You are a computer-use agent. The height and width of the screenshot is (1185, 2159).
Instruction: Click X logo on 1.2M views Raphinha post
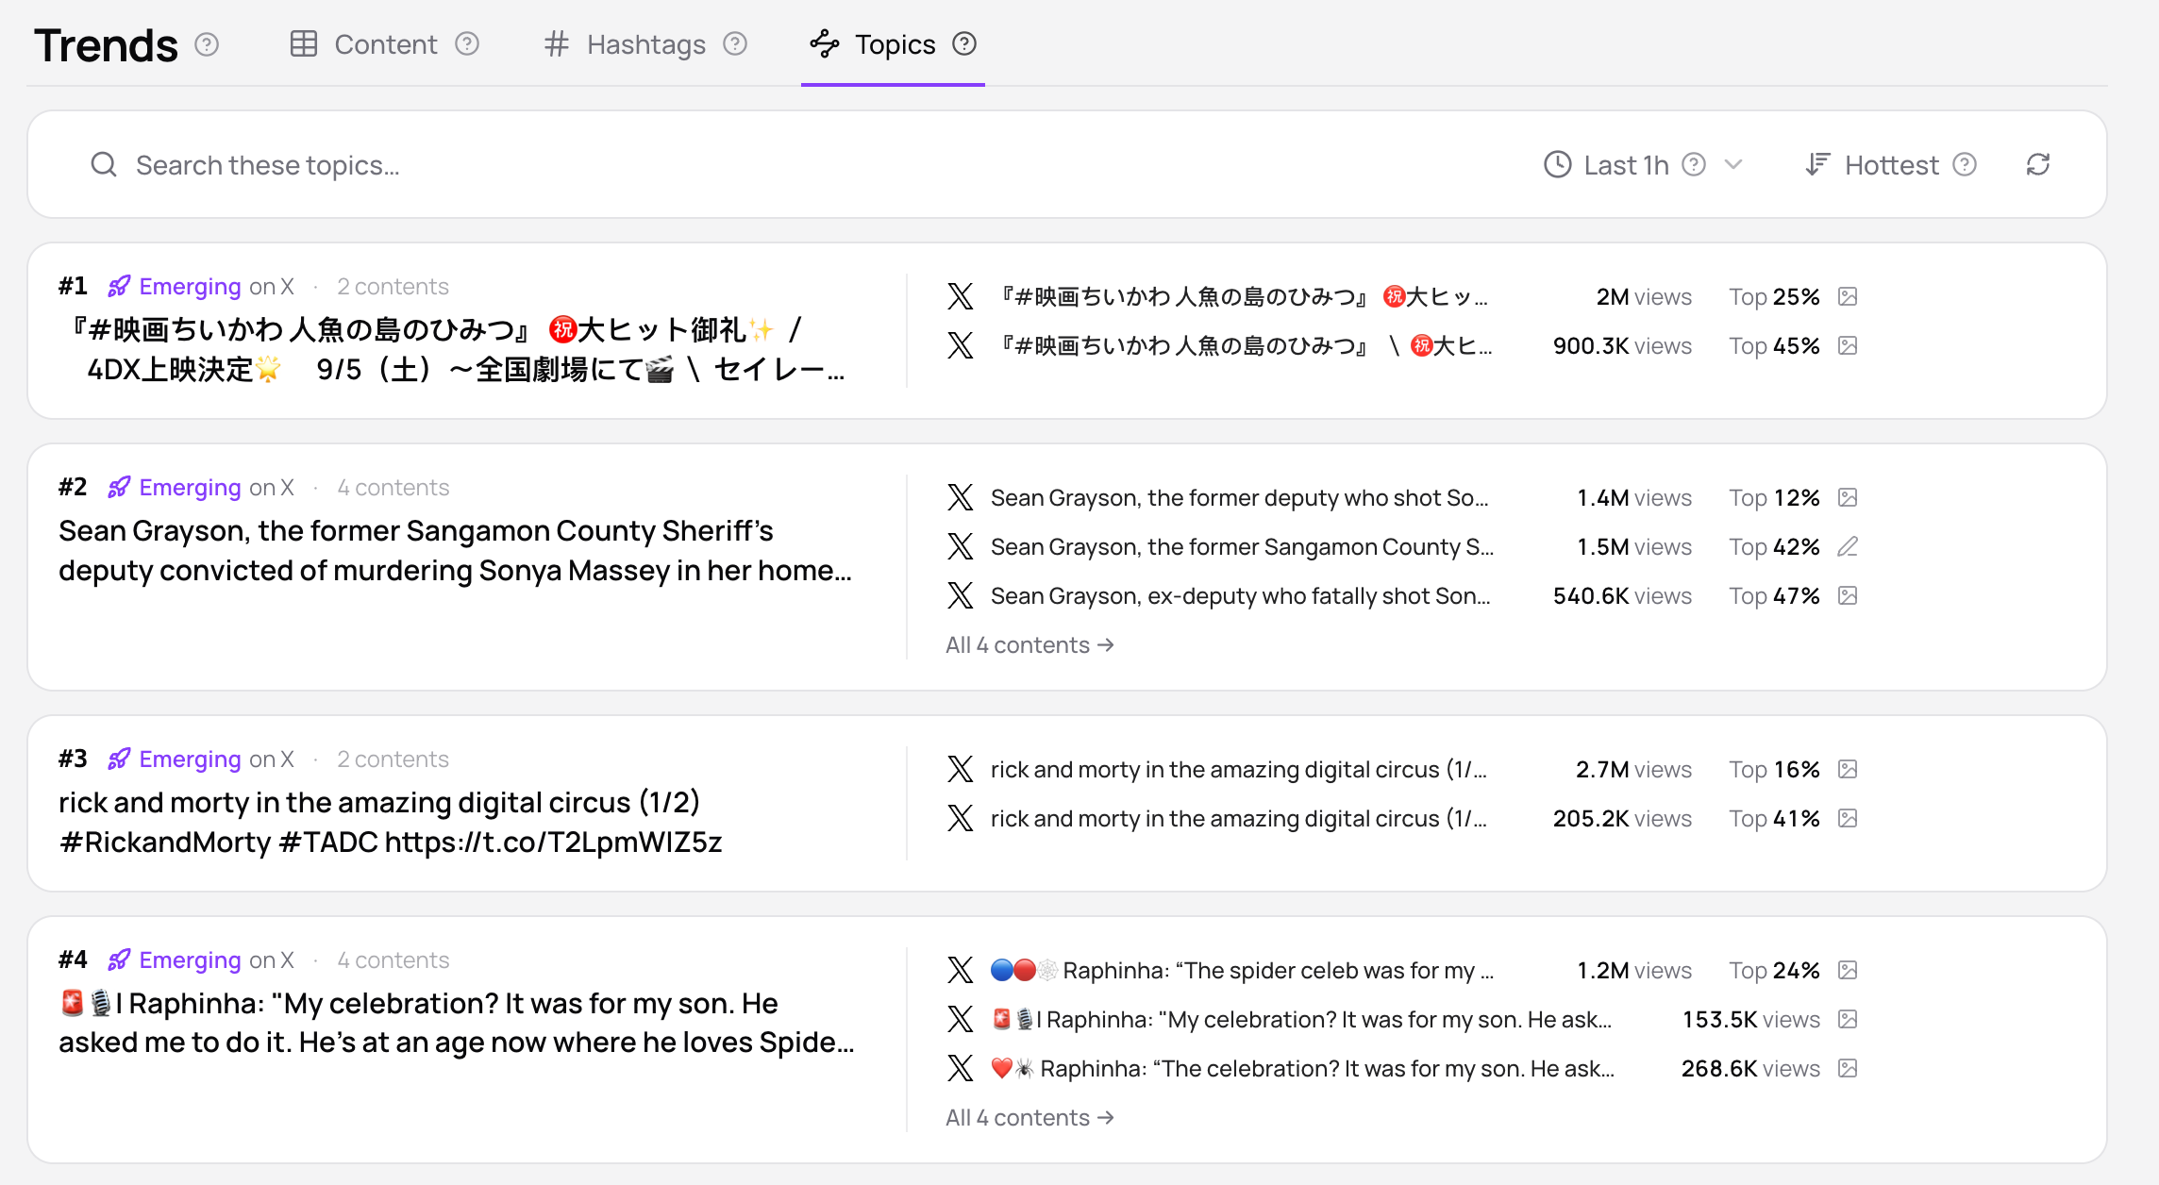pyautogui.click(x=961, y=970)
